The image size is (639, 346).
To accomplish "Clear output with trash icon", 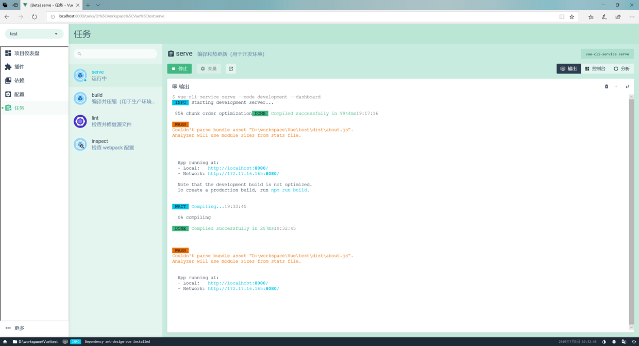I will tap(607, 86).
